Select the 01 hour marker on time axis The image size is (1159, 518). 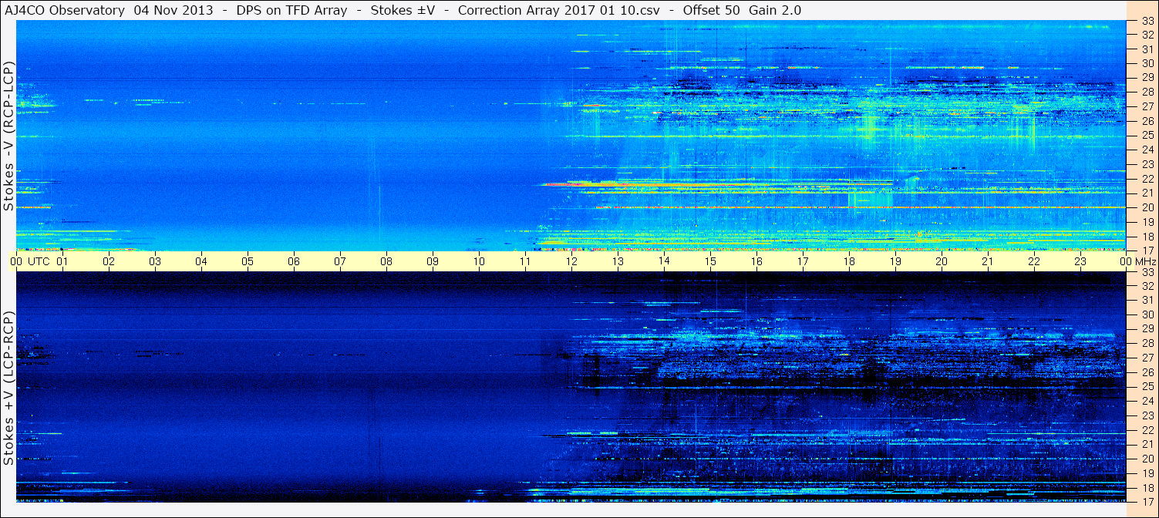coord(62,261)
